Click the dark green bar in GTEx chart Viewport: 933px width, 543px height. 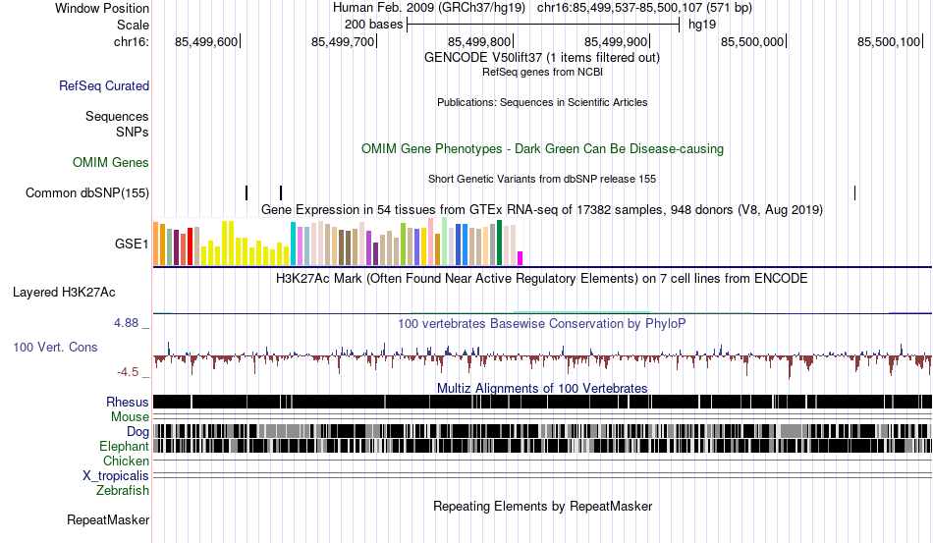point(499,243)
